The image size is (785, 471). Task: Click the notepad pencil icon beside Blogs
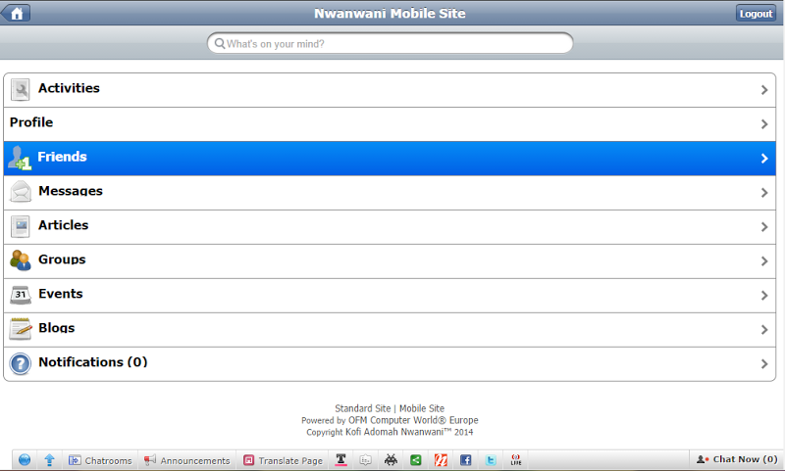tap(21, 329)
